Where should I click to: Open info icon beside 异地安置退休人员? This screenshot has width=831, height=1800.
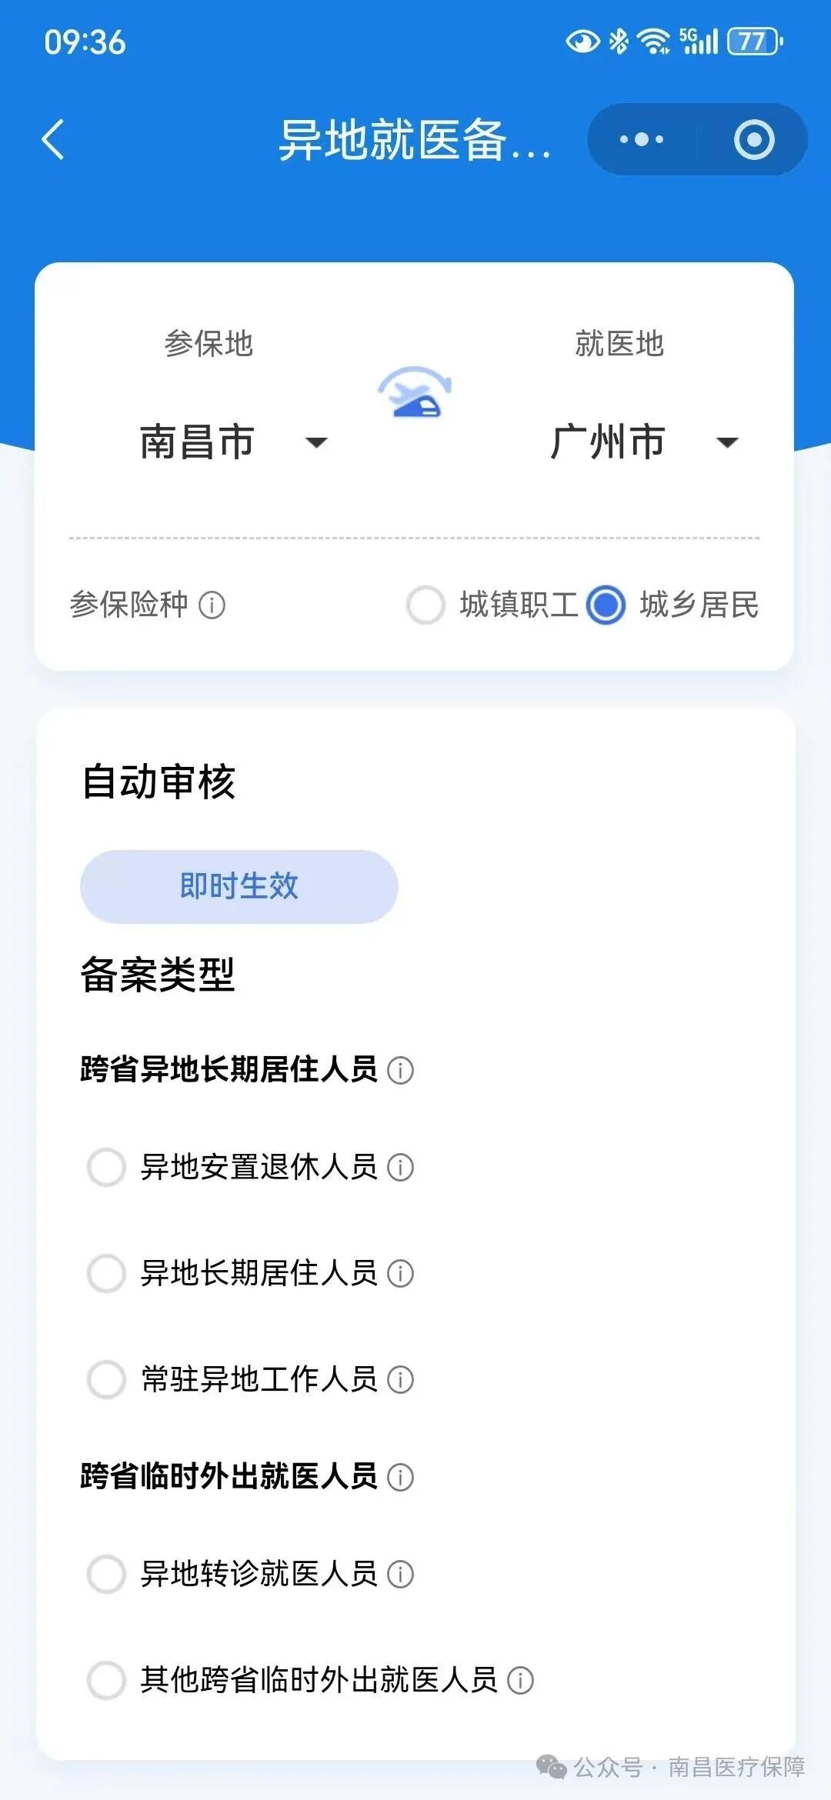pyautogui.click(x=400, y=1167)
